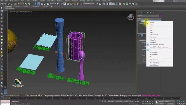Open the Select by Name dialog
Viewport: 186px width, 105px height.
click(x=29, y=4)
